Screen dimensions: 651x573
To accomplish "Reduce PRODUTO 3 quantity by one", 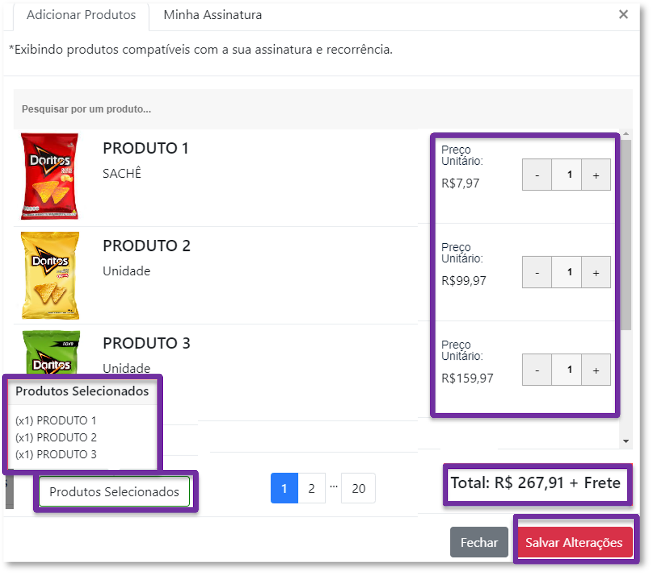I will click(537, 370).
